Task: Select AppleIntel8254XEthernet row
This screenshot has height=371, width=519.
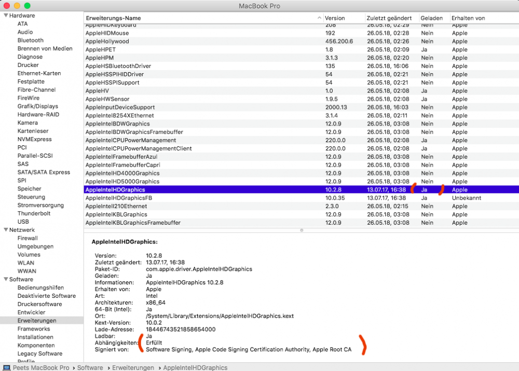Action: (x=301, y=116)
